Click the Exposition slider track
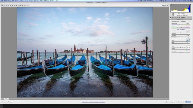This screenshot has height=108, width=193. point(181,32)
